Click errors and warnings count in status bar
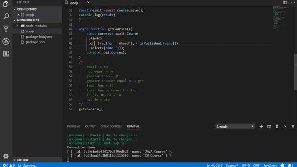Screen dimensions: 297x167 tap(9, 165)
